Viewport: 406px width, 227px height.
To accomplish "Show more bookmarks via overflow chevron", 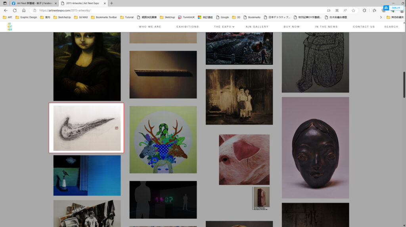I will tap(381, 17).
